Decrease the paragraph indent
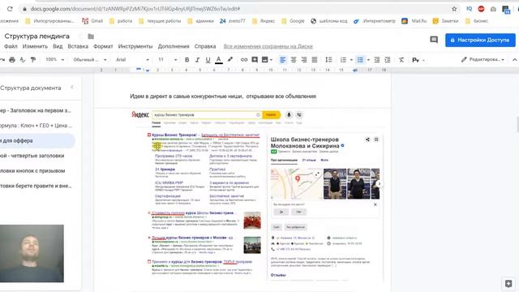The image size is (519, 292). pyautogui.click(x=376, y=60)
